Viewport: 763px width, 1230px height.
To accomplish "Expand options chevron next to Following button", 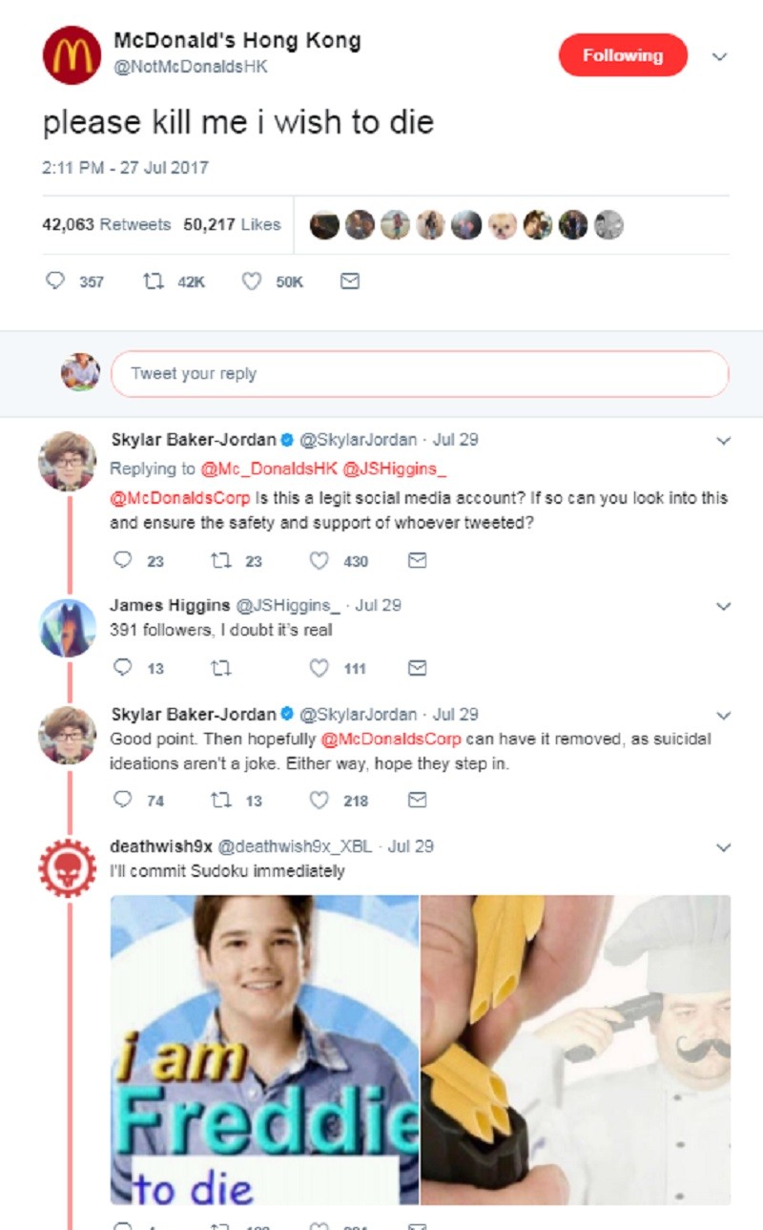I will tap(721, 56).
